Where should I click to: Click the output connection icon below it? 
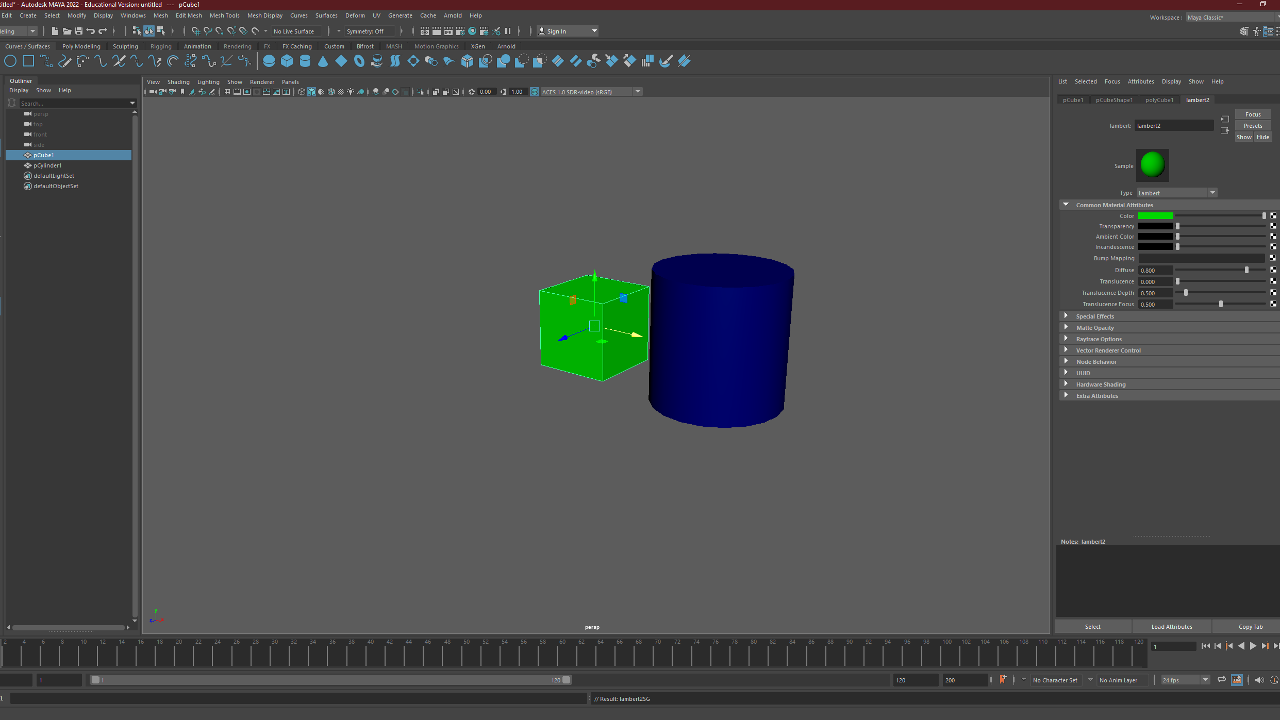click(1225, 130)
